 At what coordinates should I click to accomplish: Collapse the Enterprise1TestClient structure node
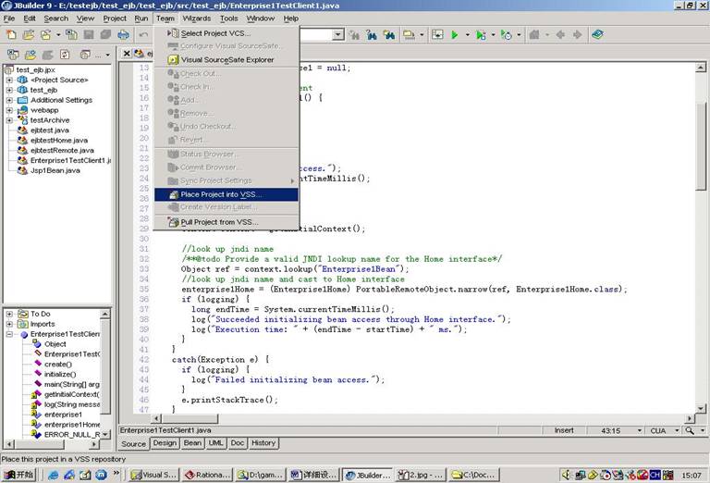tap(9, 334)
